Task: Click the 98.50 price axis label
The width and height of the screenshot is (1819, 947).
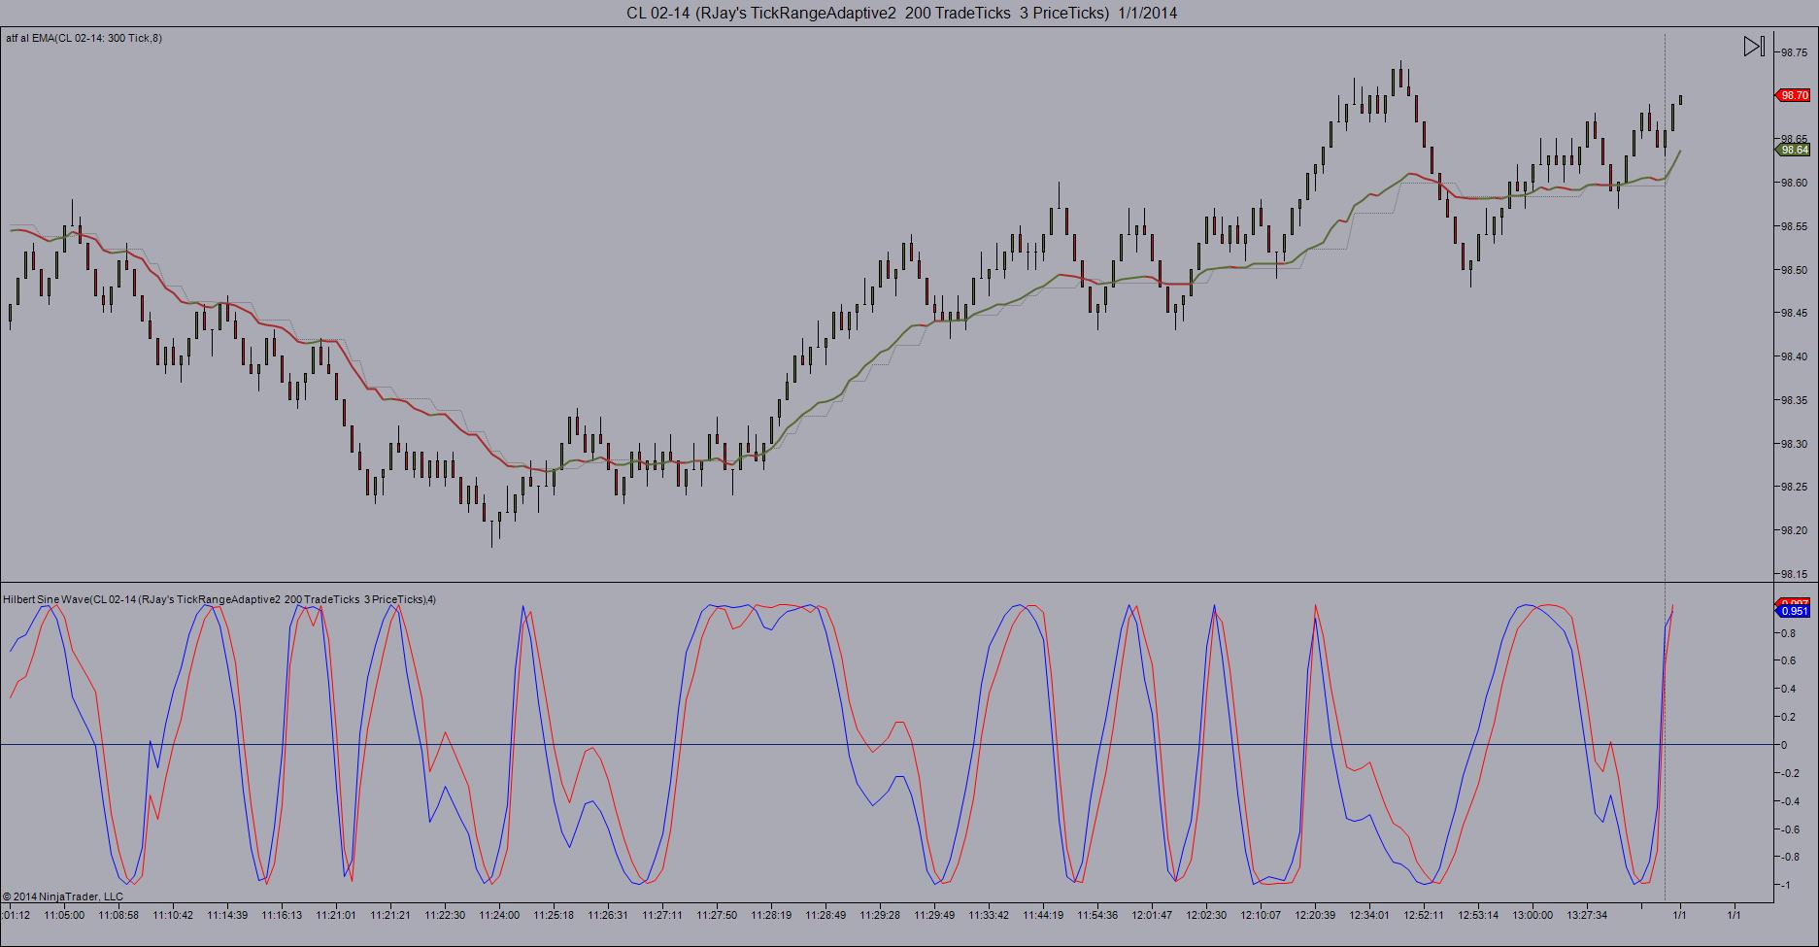Action: (1794, 270)
